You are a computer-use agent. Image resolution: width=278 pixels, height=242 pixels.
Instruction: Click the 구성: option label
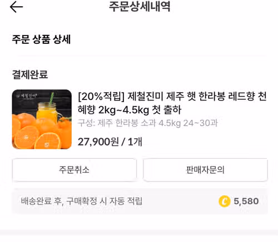point(86,123)
